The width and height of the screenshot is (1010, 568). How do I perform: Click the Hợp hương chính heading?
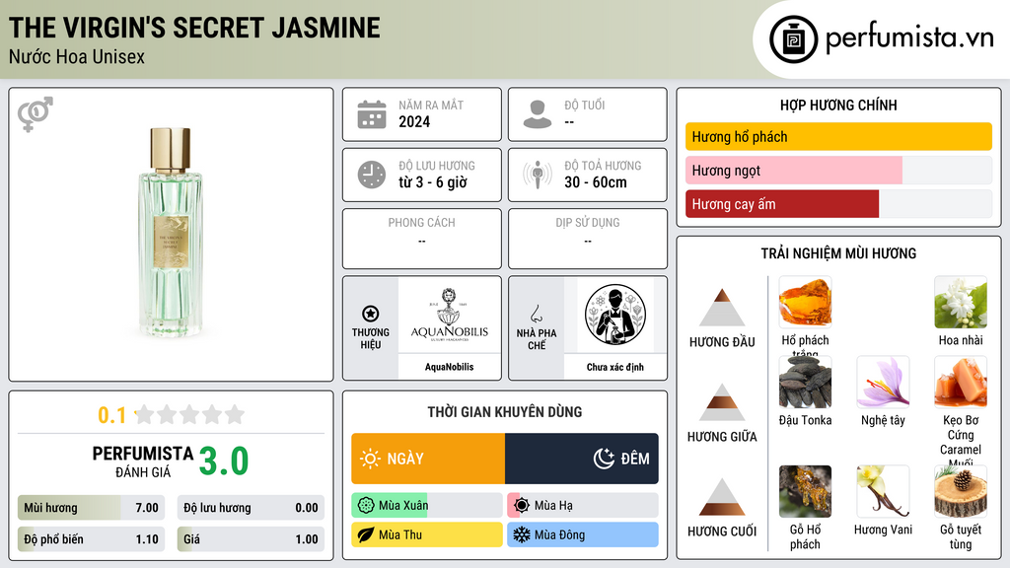tap(838, 105)
